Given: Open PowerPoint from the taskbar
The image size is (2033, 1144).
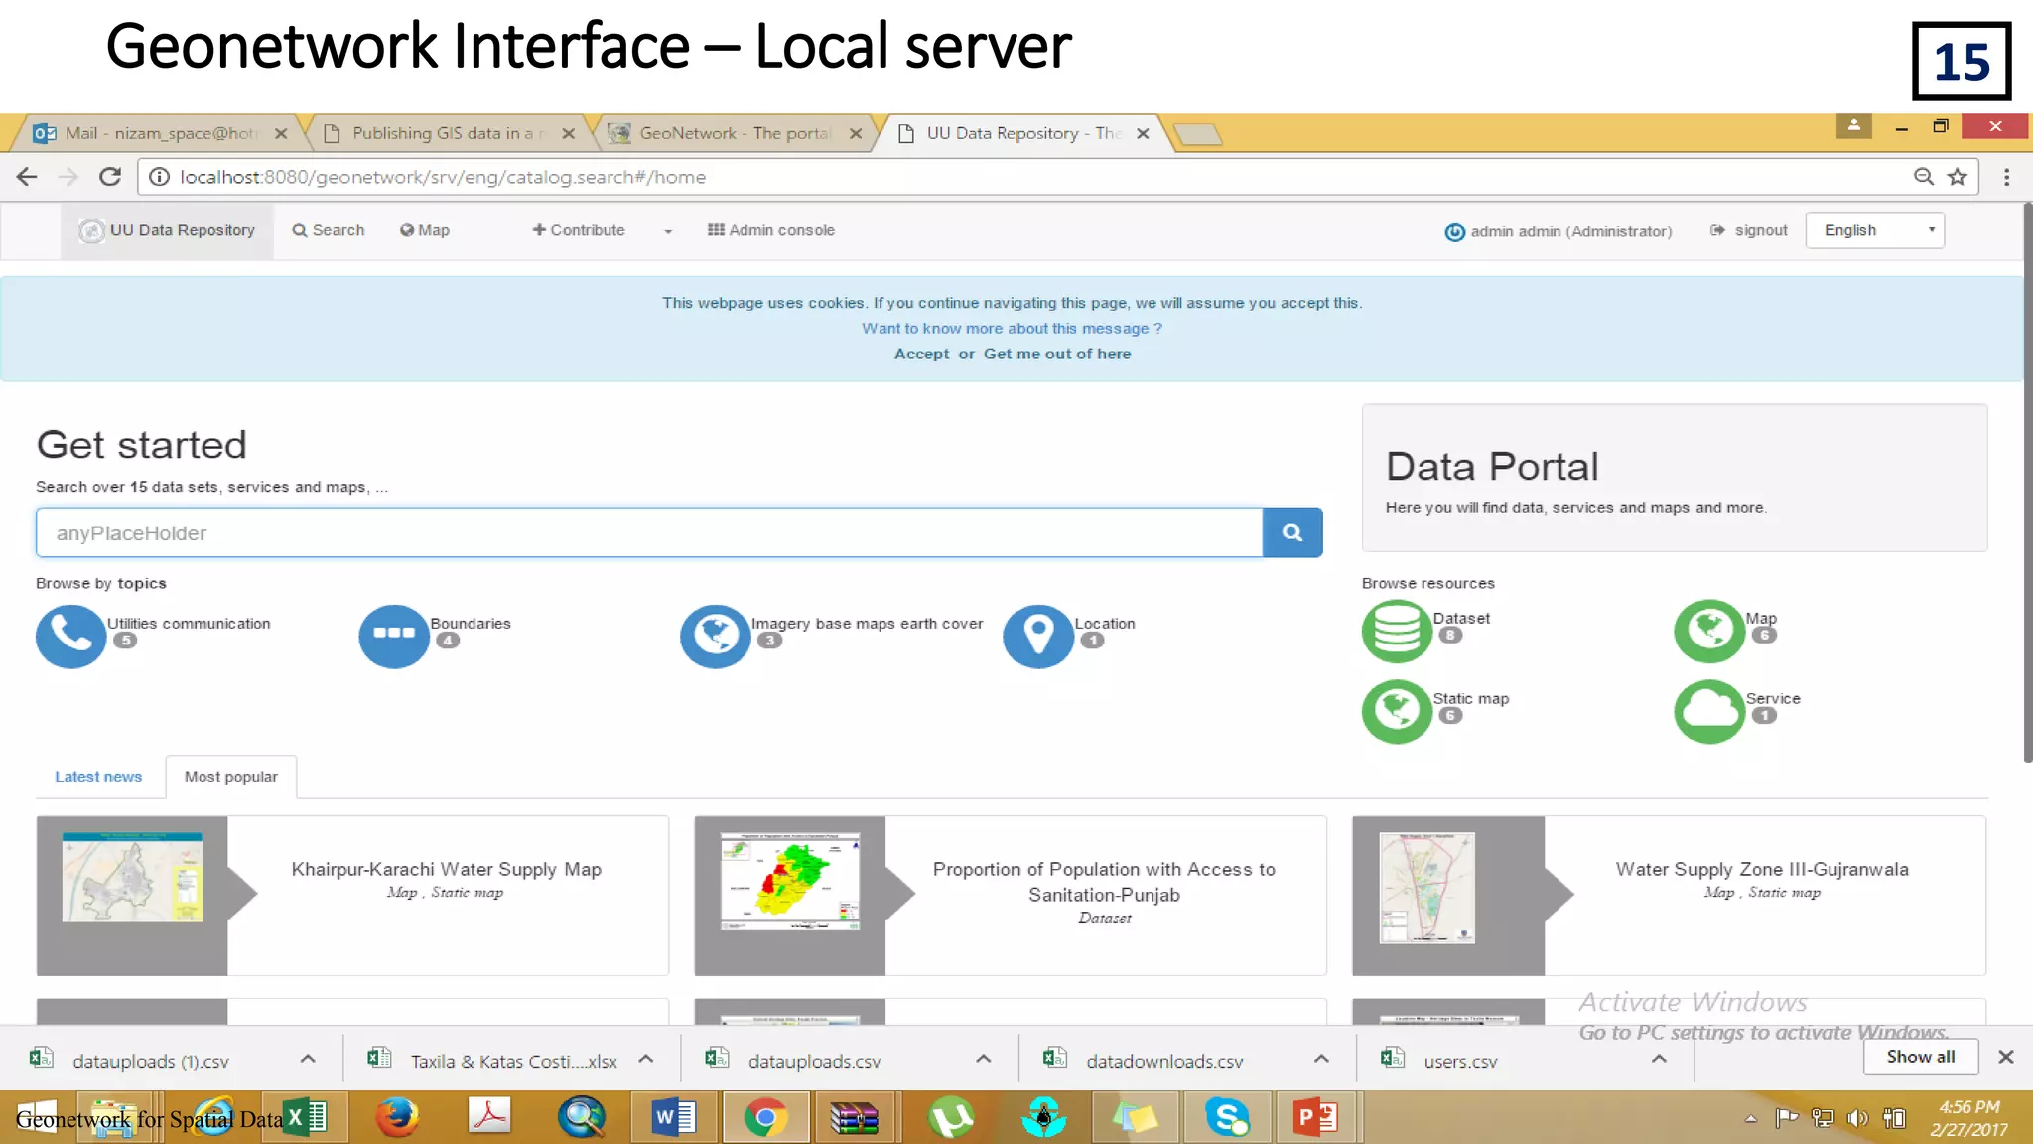Looking at the screenshot, I should coord(1315,1118).
